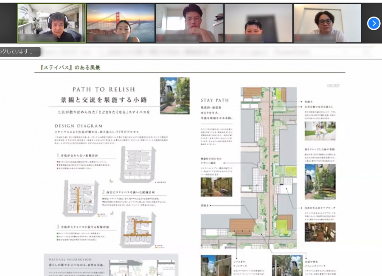Image resolution: width=382 pixels, height=276 pixels.
Task: Click the video of man resting chin on hand
Action: pyautogui.click(x=189, y=23)
